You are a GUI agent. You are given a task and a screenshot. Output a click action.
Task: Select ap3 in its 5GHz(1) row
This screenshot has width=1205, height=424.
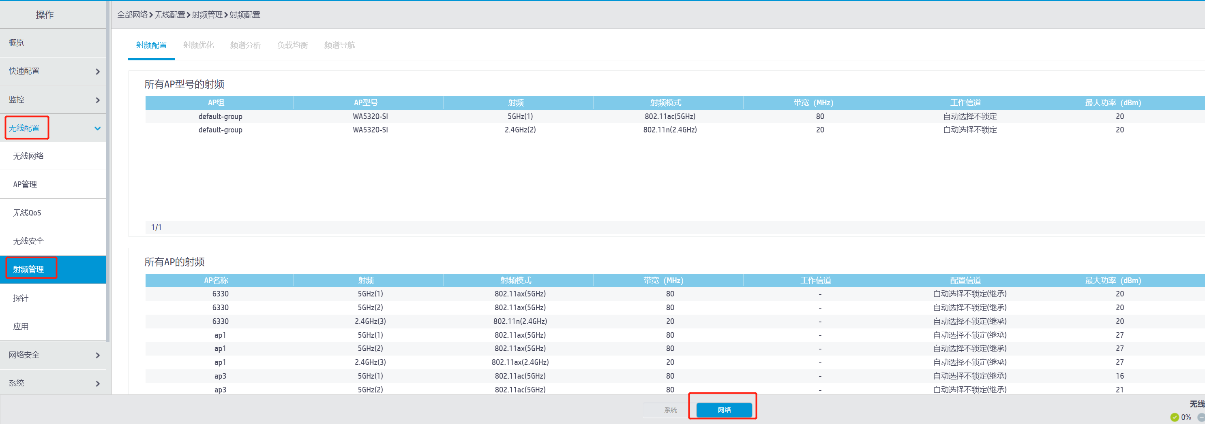pos(220,376)
